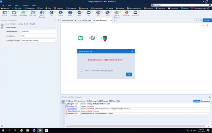Show Last Run results
Screen dimensions: 212x133
(x=197, y=101)
